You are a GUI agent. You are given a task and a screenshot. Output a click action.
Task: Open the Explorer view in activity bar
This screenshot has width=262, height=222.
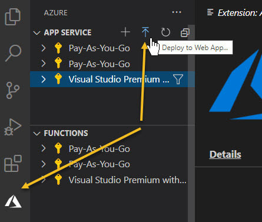[x=13, y=16]
